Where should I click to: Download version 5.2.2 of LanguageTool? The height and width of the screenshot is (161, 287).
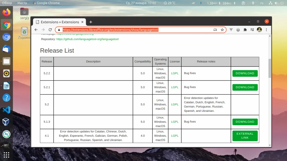(245, 73)
